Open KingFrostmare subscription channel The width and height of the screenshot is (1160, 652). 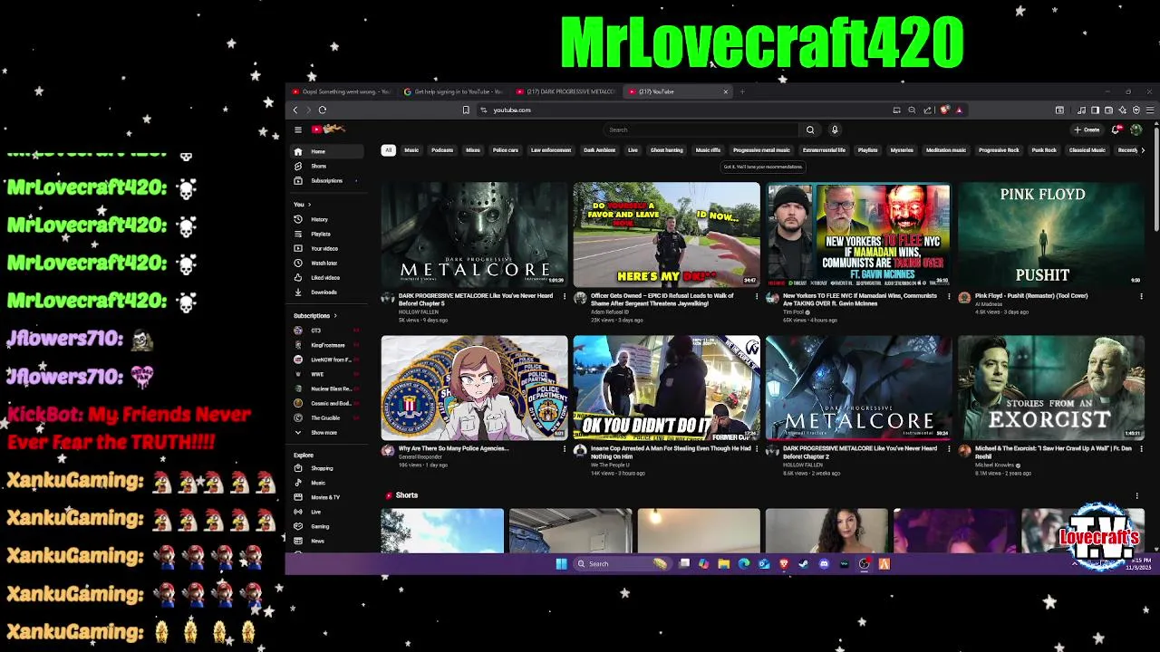tap(328, 345)
